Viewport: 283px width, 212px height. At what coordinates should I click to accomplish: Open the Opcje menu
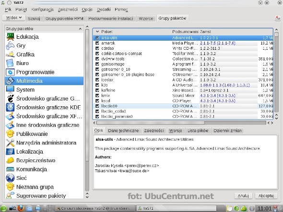click(x=87, y=10)
